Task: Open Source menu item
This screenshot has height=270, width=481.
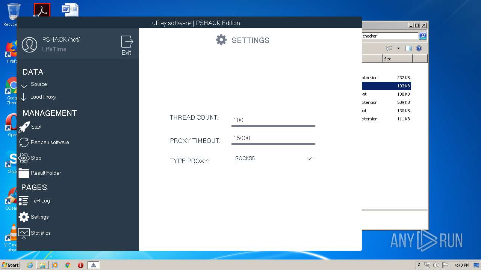Action: (x=39, y=84)
